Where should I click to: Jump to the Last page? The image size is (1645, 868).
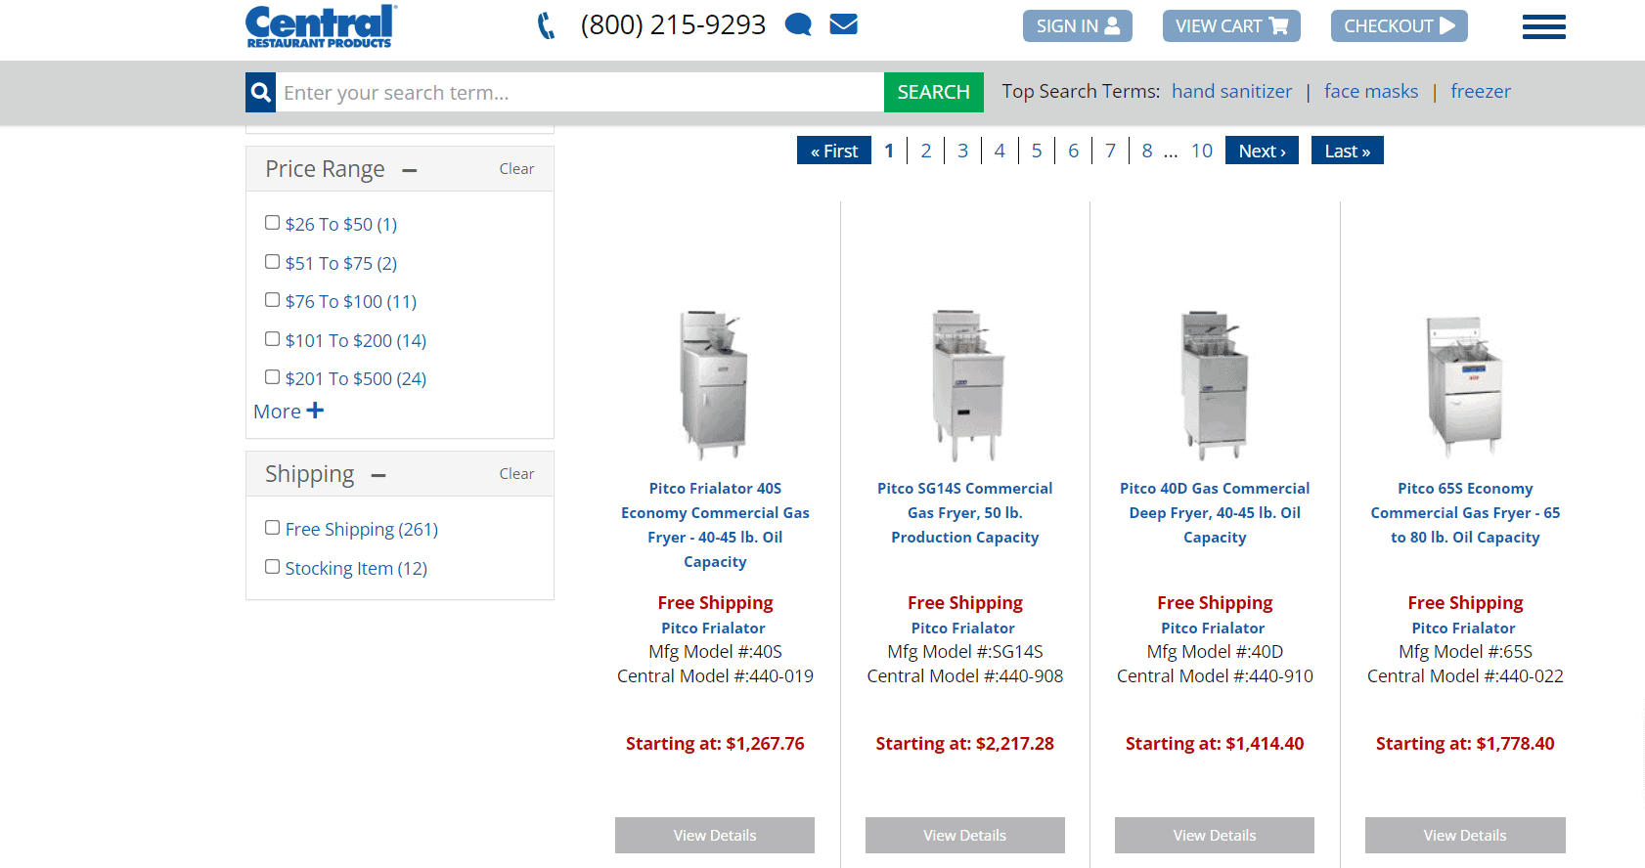1348,151
